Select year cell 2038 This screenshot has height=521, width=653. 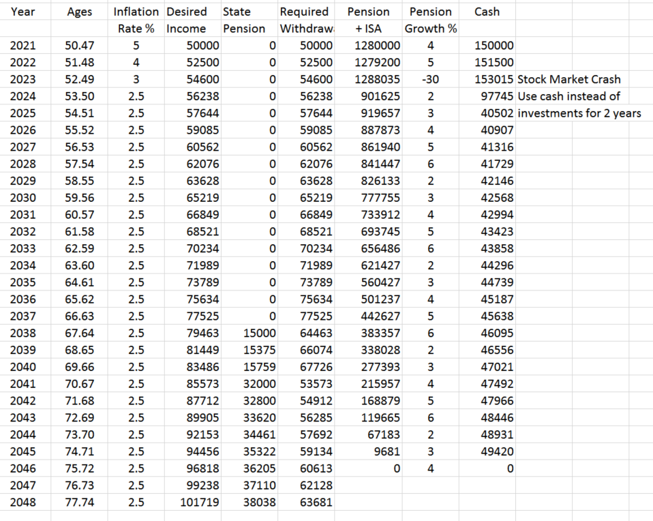coord(26,333)
